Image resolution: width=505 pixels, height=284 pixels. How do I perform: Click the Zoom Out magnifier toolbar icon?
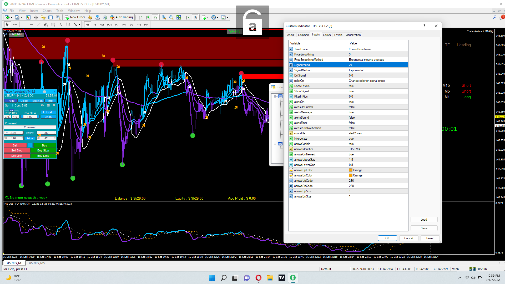(171, 17)
